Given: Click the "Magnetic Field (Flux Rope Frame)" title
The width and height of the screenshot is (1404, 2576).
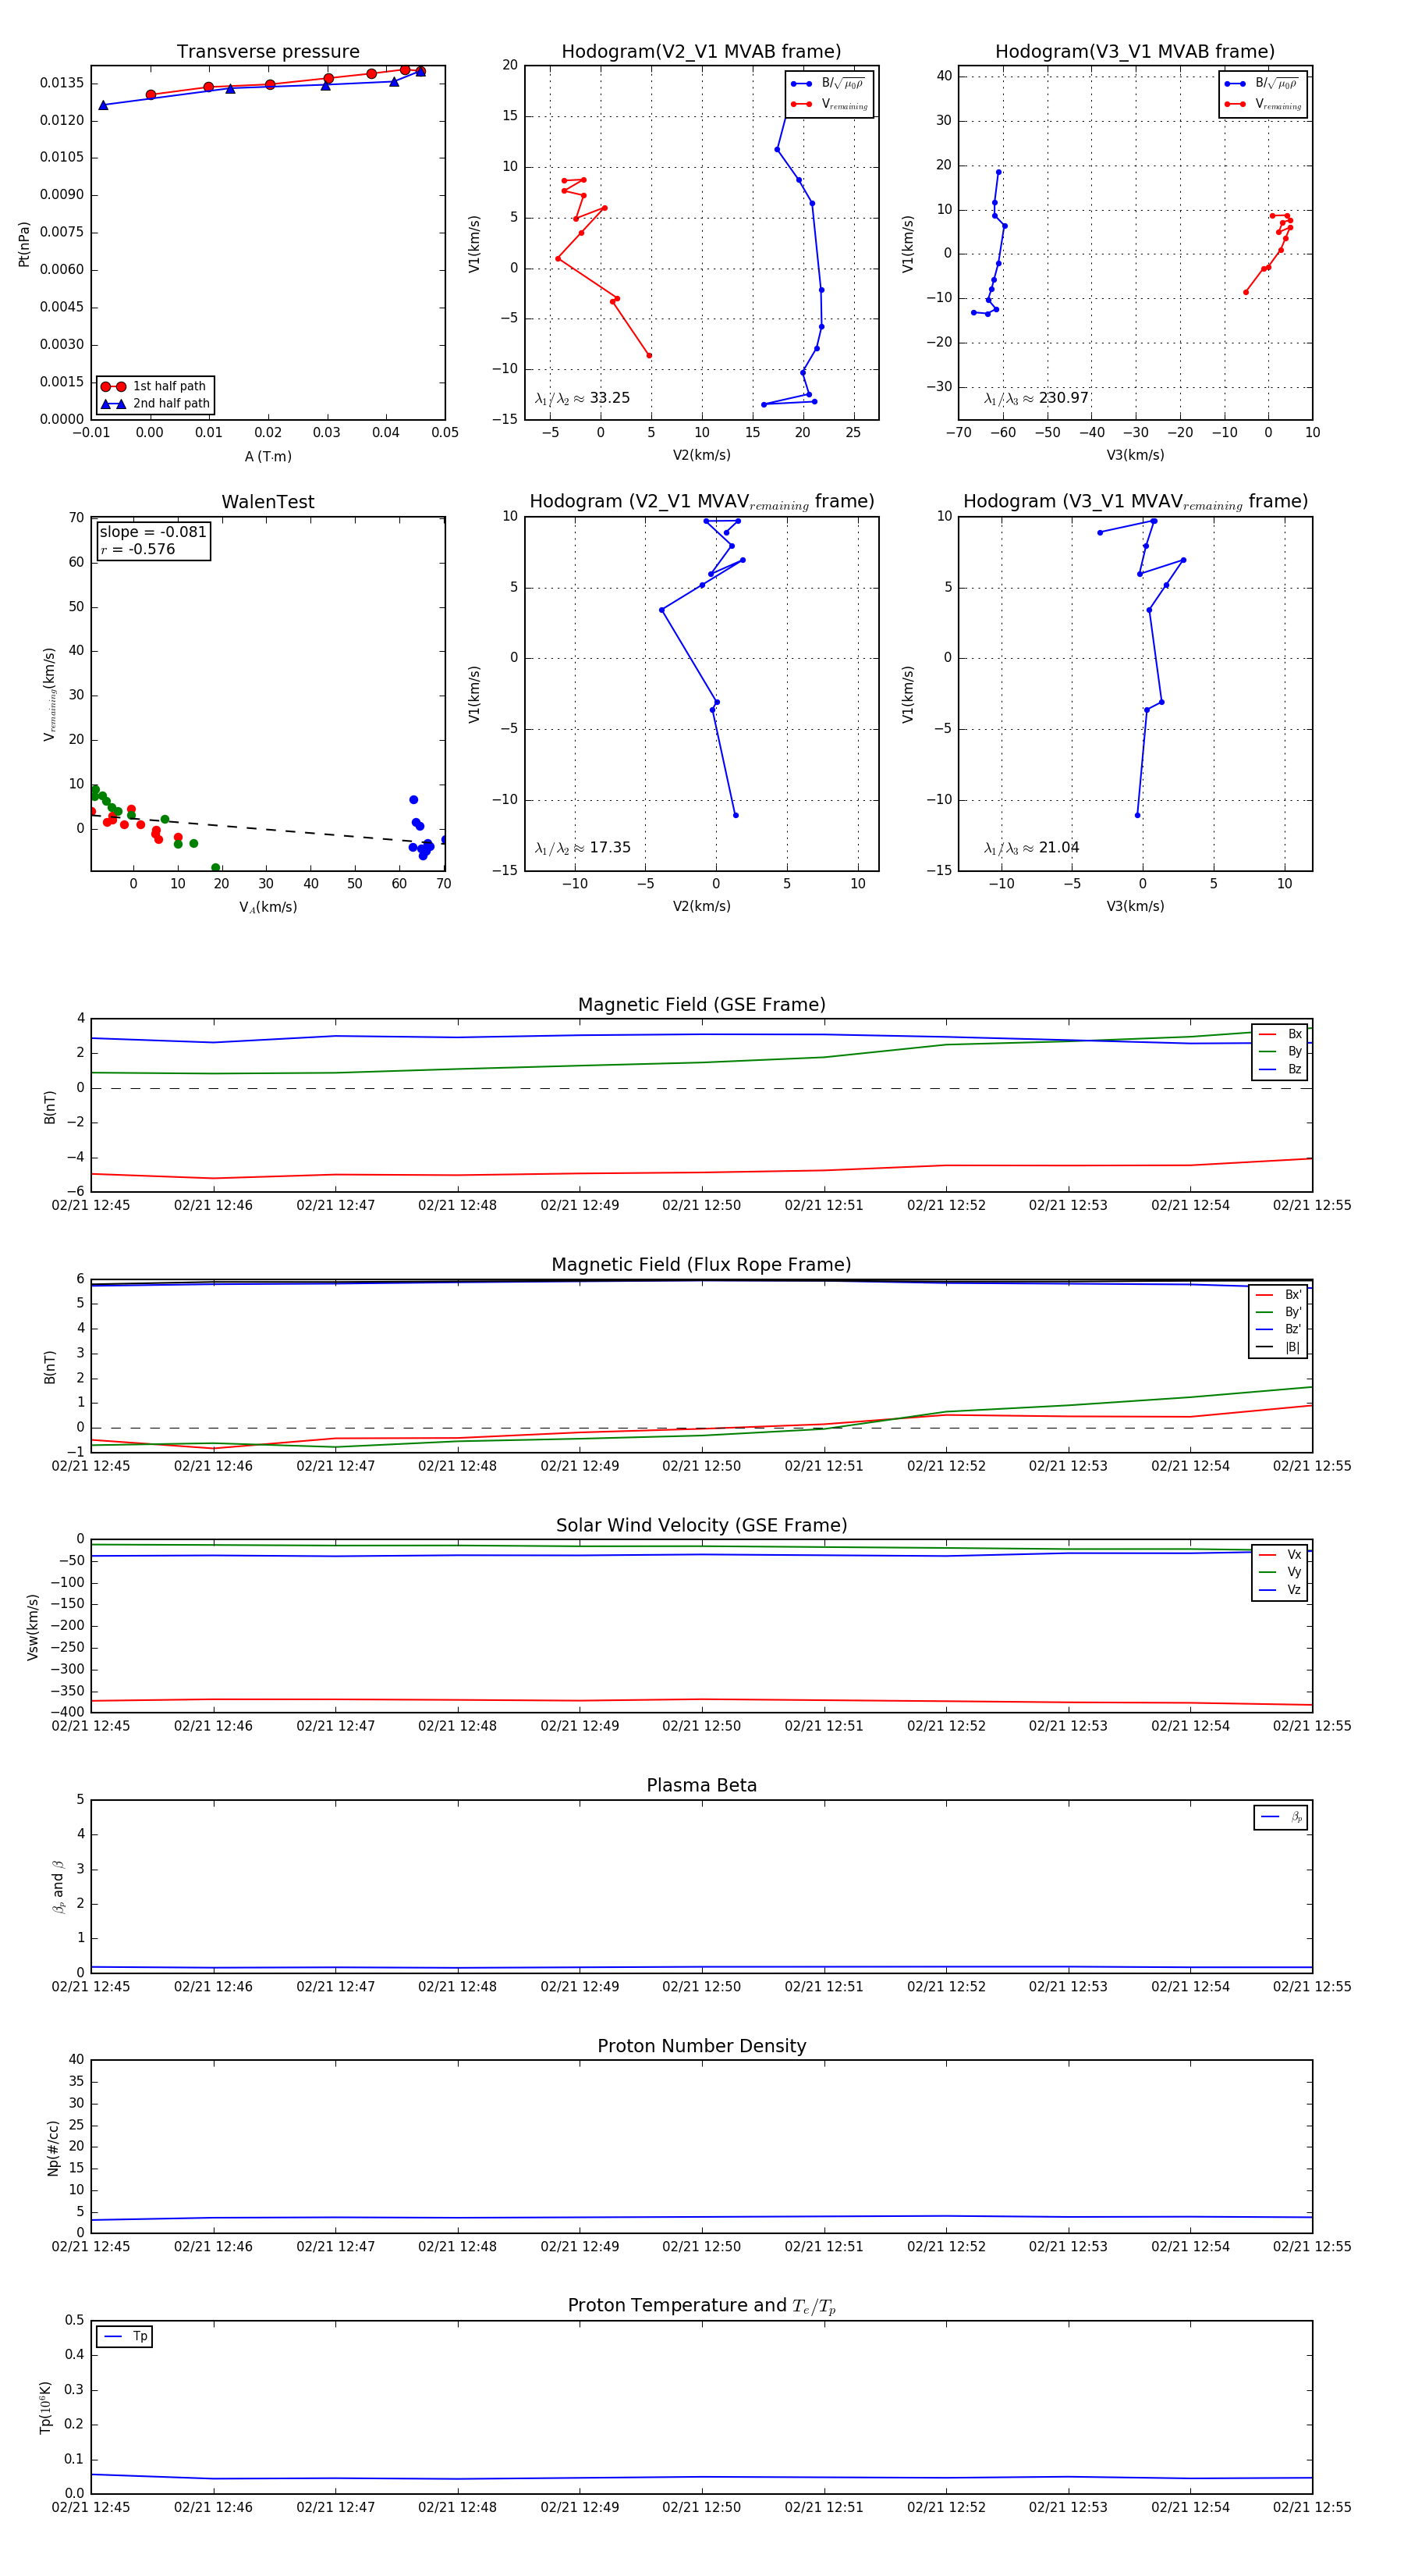Looking at the screenshot, I should 701,1265.
